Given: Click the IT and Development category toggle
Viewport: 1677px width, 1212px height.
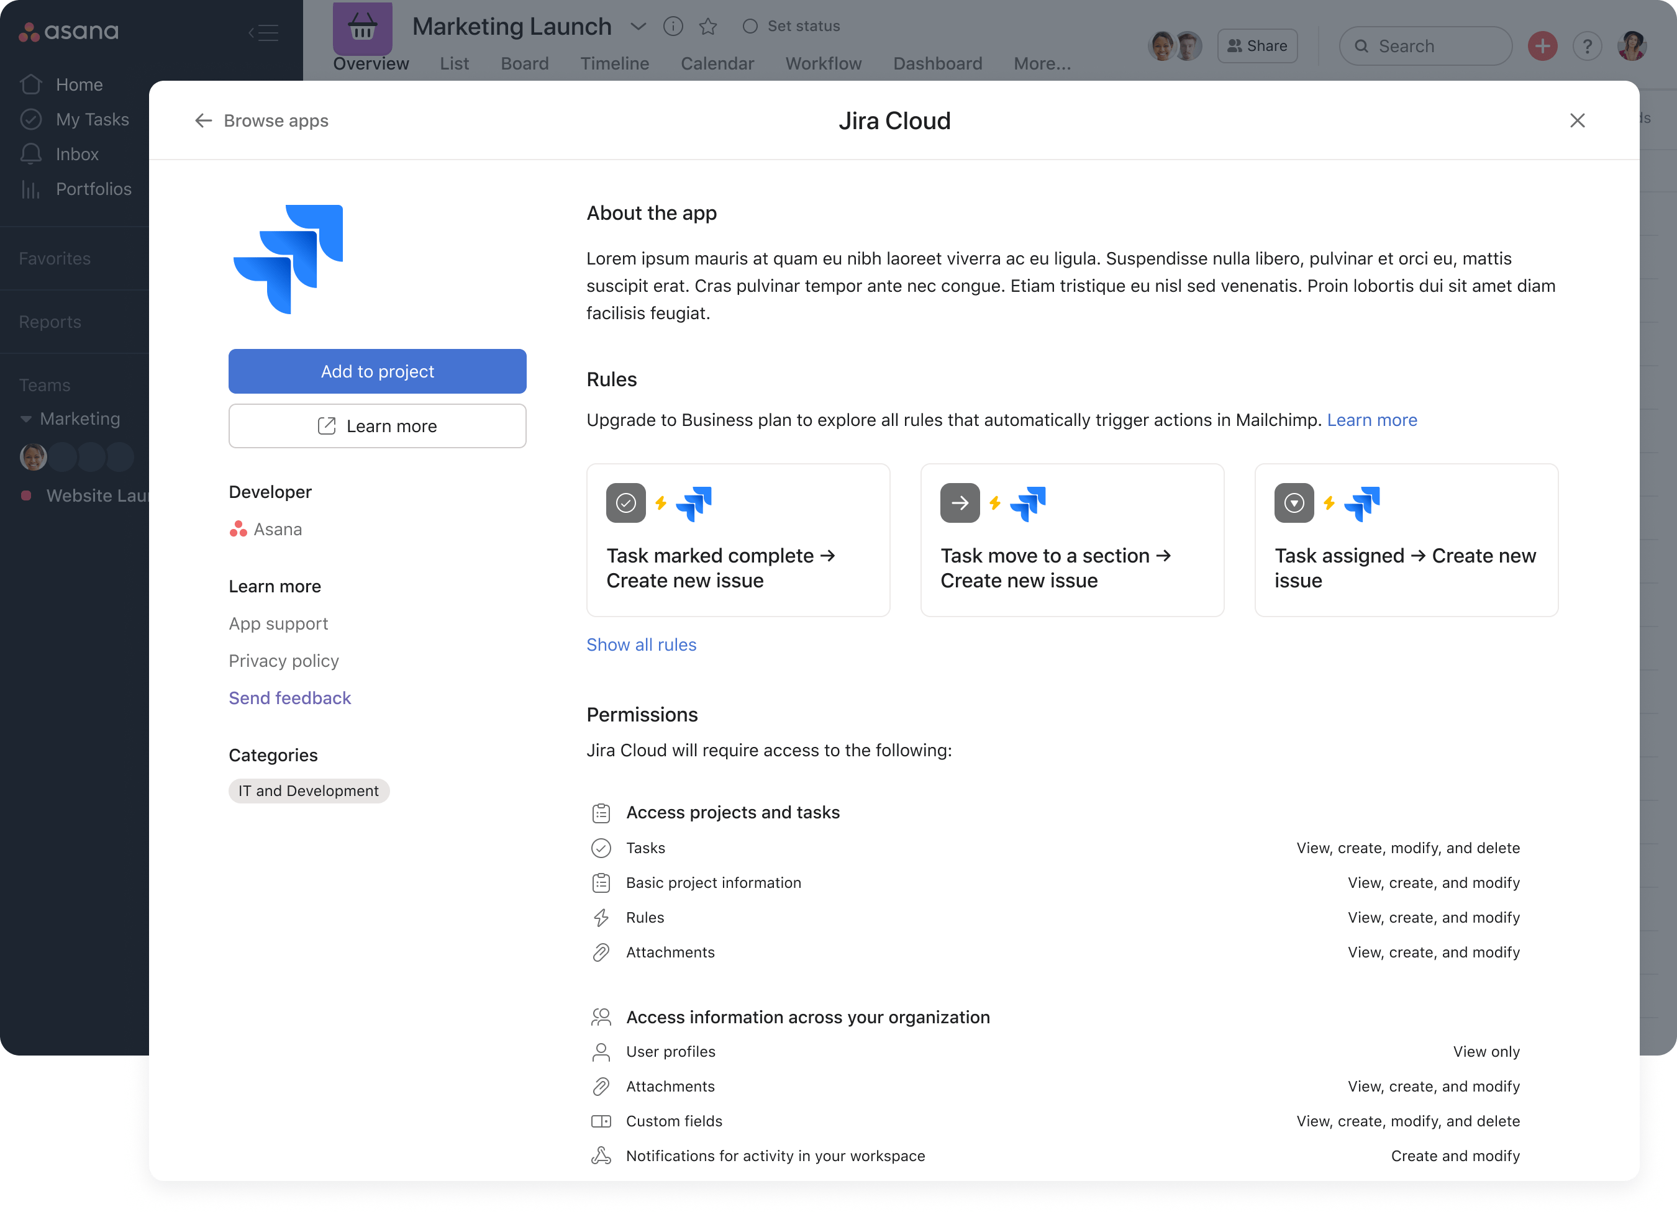Looking at the screenshot, I should [x=309, y=790].
